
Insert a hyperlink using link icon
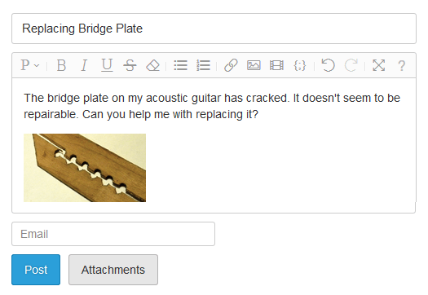[231, 65]
